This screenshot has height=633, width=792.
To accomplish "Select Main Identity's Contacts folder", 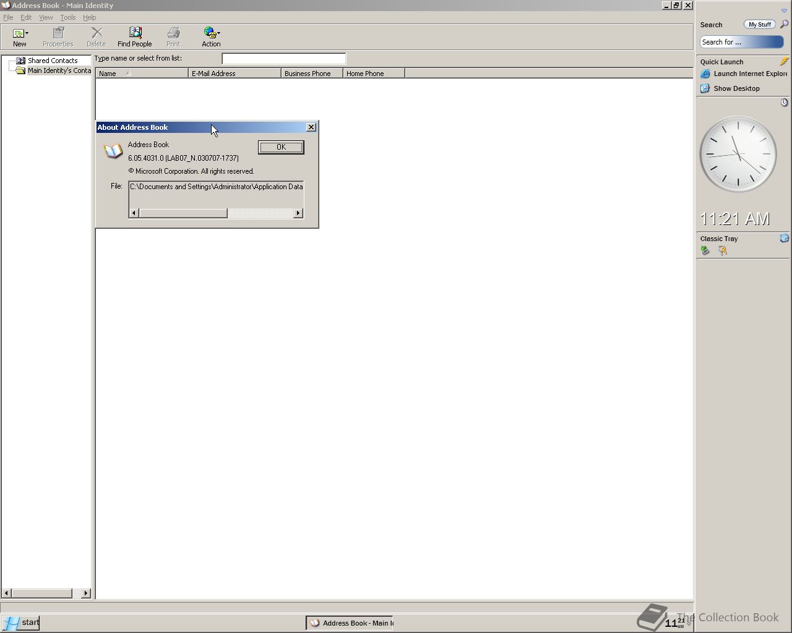I will tap(59, 70).
